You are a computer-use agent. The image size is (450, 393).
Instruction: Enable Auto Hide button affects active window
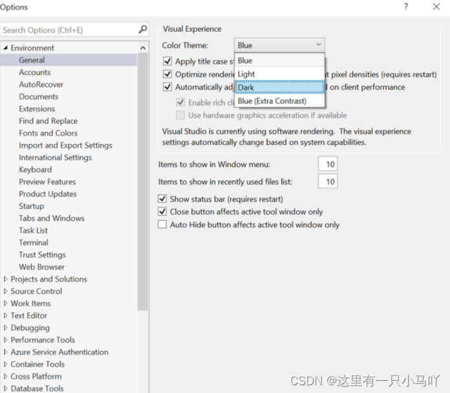[162, 224]
